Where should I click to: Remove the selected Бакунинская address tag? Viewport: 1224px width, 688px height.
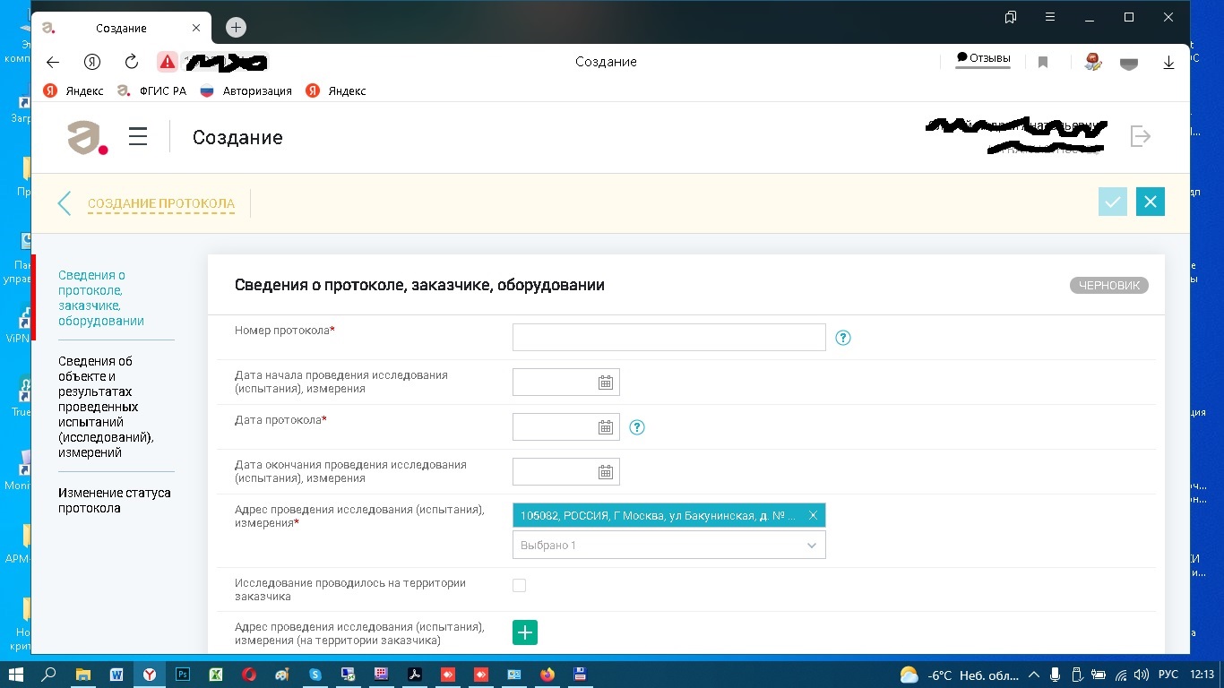pyautogui.click(x=813, y=515)
